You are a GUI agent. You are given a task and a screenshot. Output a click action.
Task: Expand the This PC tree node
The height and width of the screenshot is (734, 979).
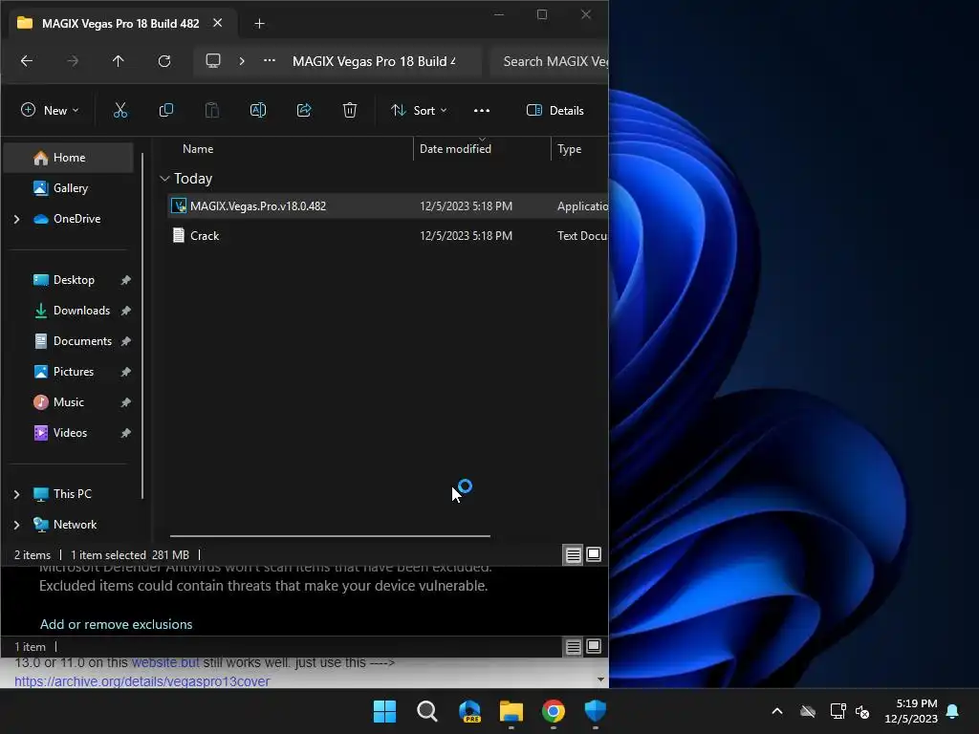[x=17, y=494]
